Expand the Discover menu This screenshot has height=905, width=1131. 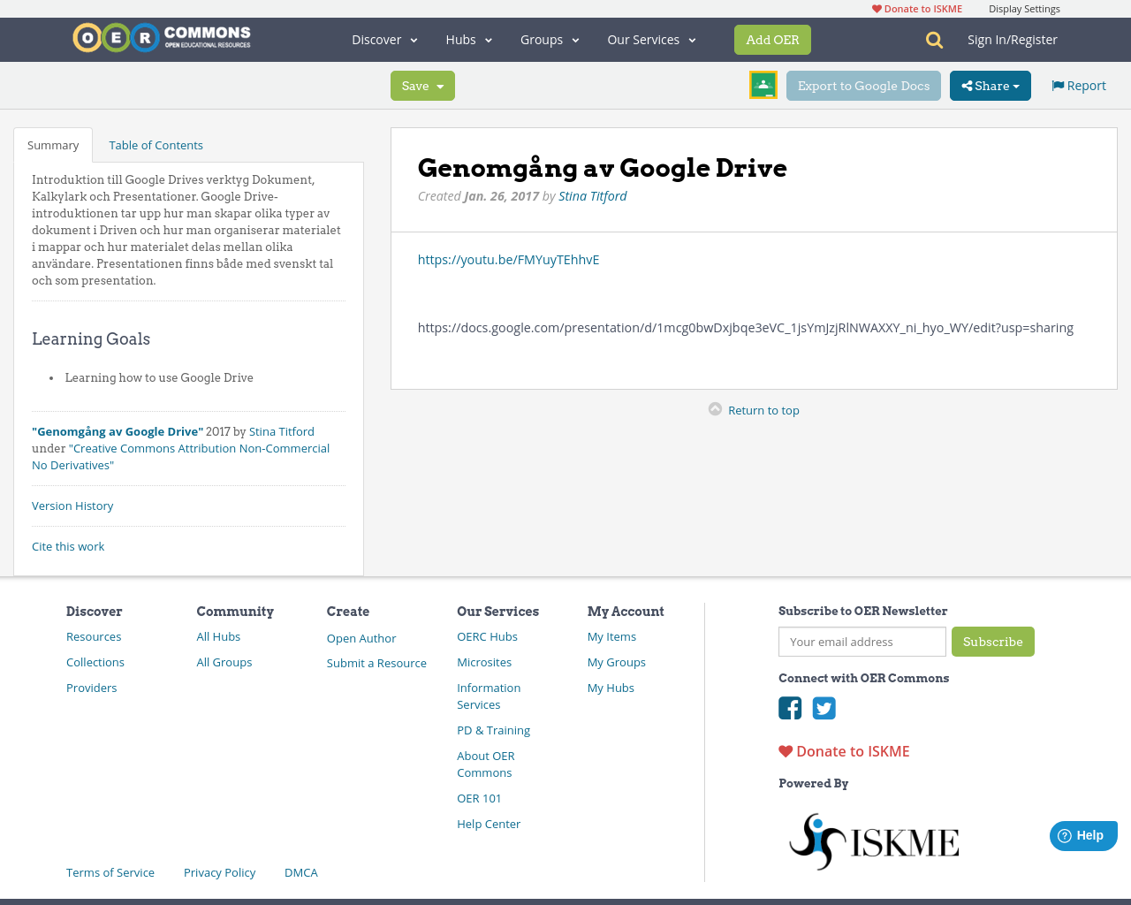[x=384, y=40]
